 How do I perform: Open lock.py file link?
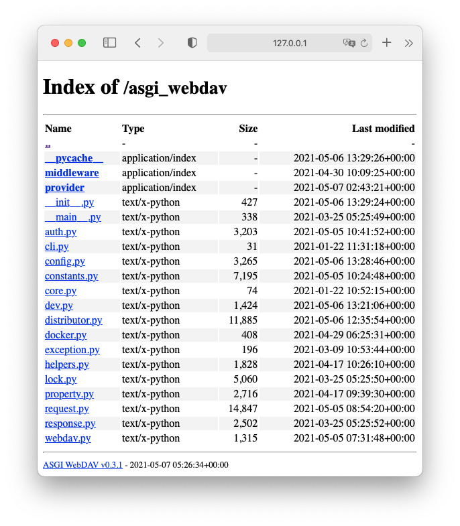[61, 379]
